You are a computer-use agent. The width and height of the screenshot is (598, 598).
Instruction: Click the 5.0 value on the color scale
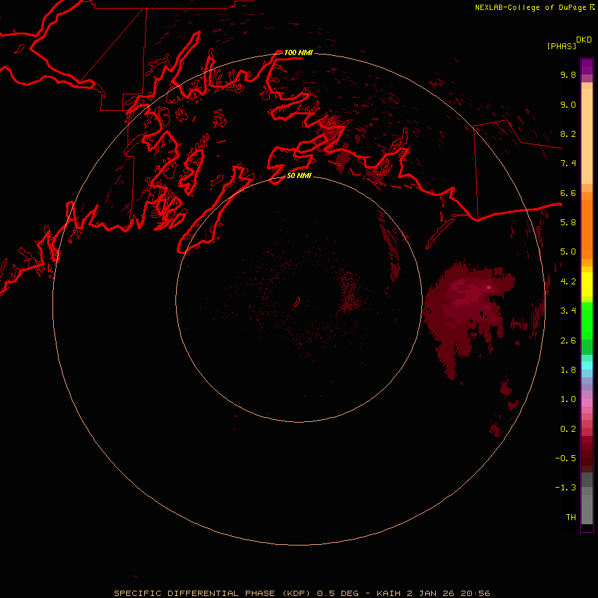click(x=568, y=252)
